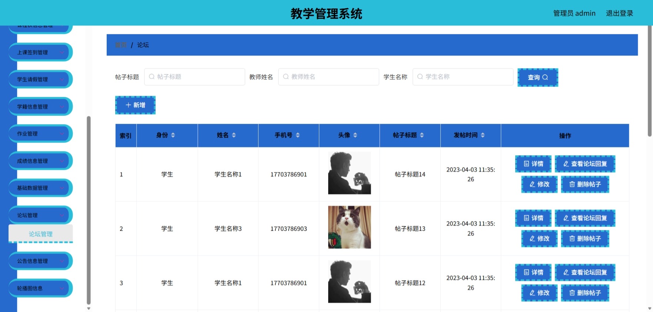Collapse 论坛管理 sidebar menu
653x312 pixels.
(x=40, y=216)
